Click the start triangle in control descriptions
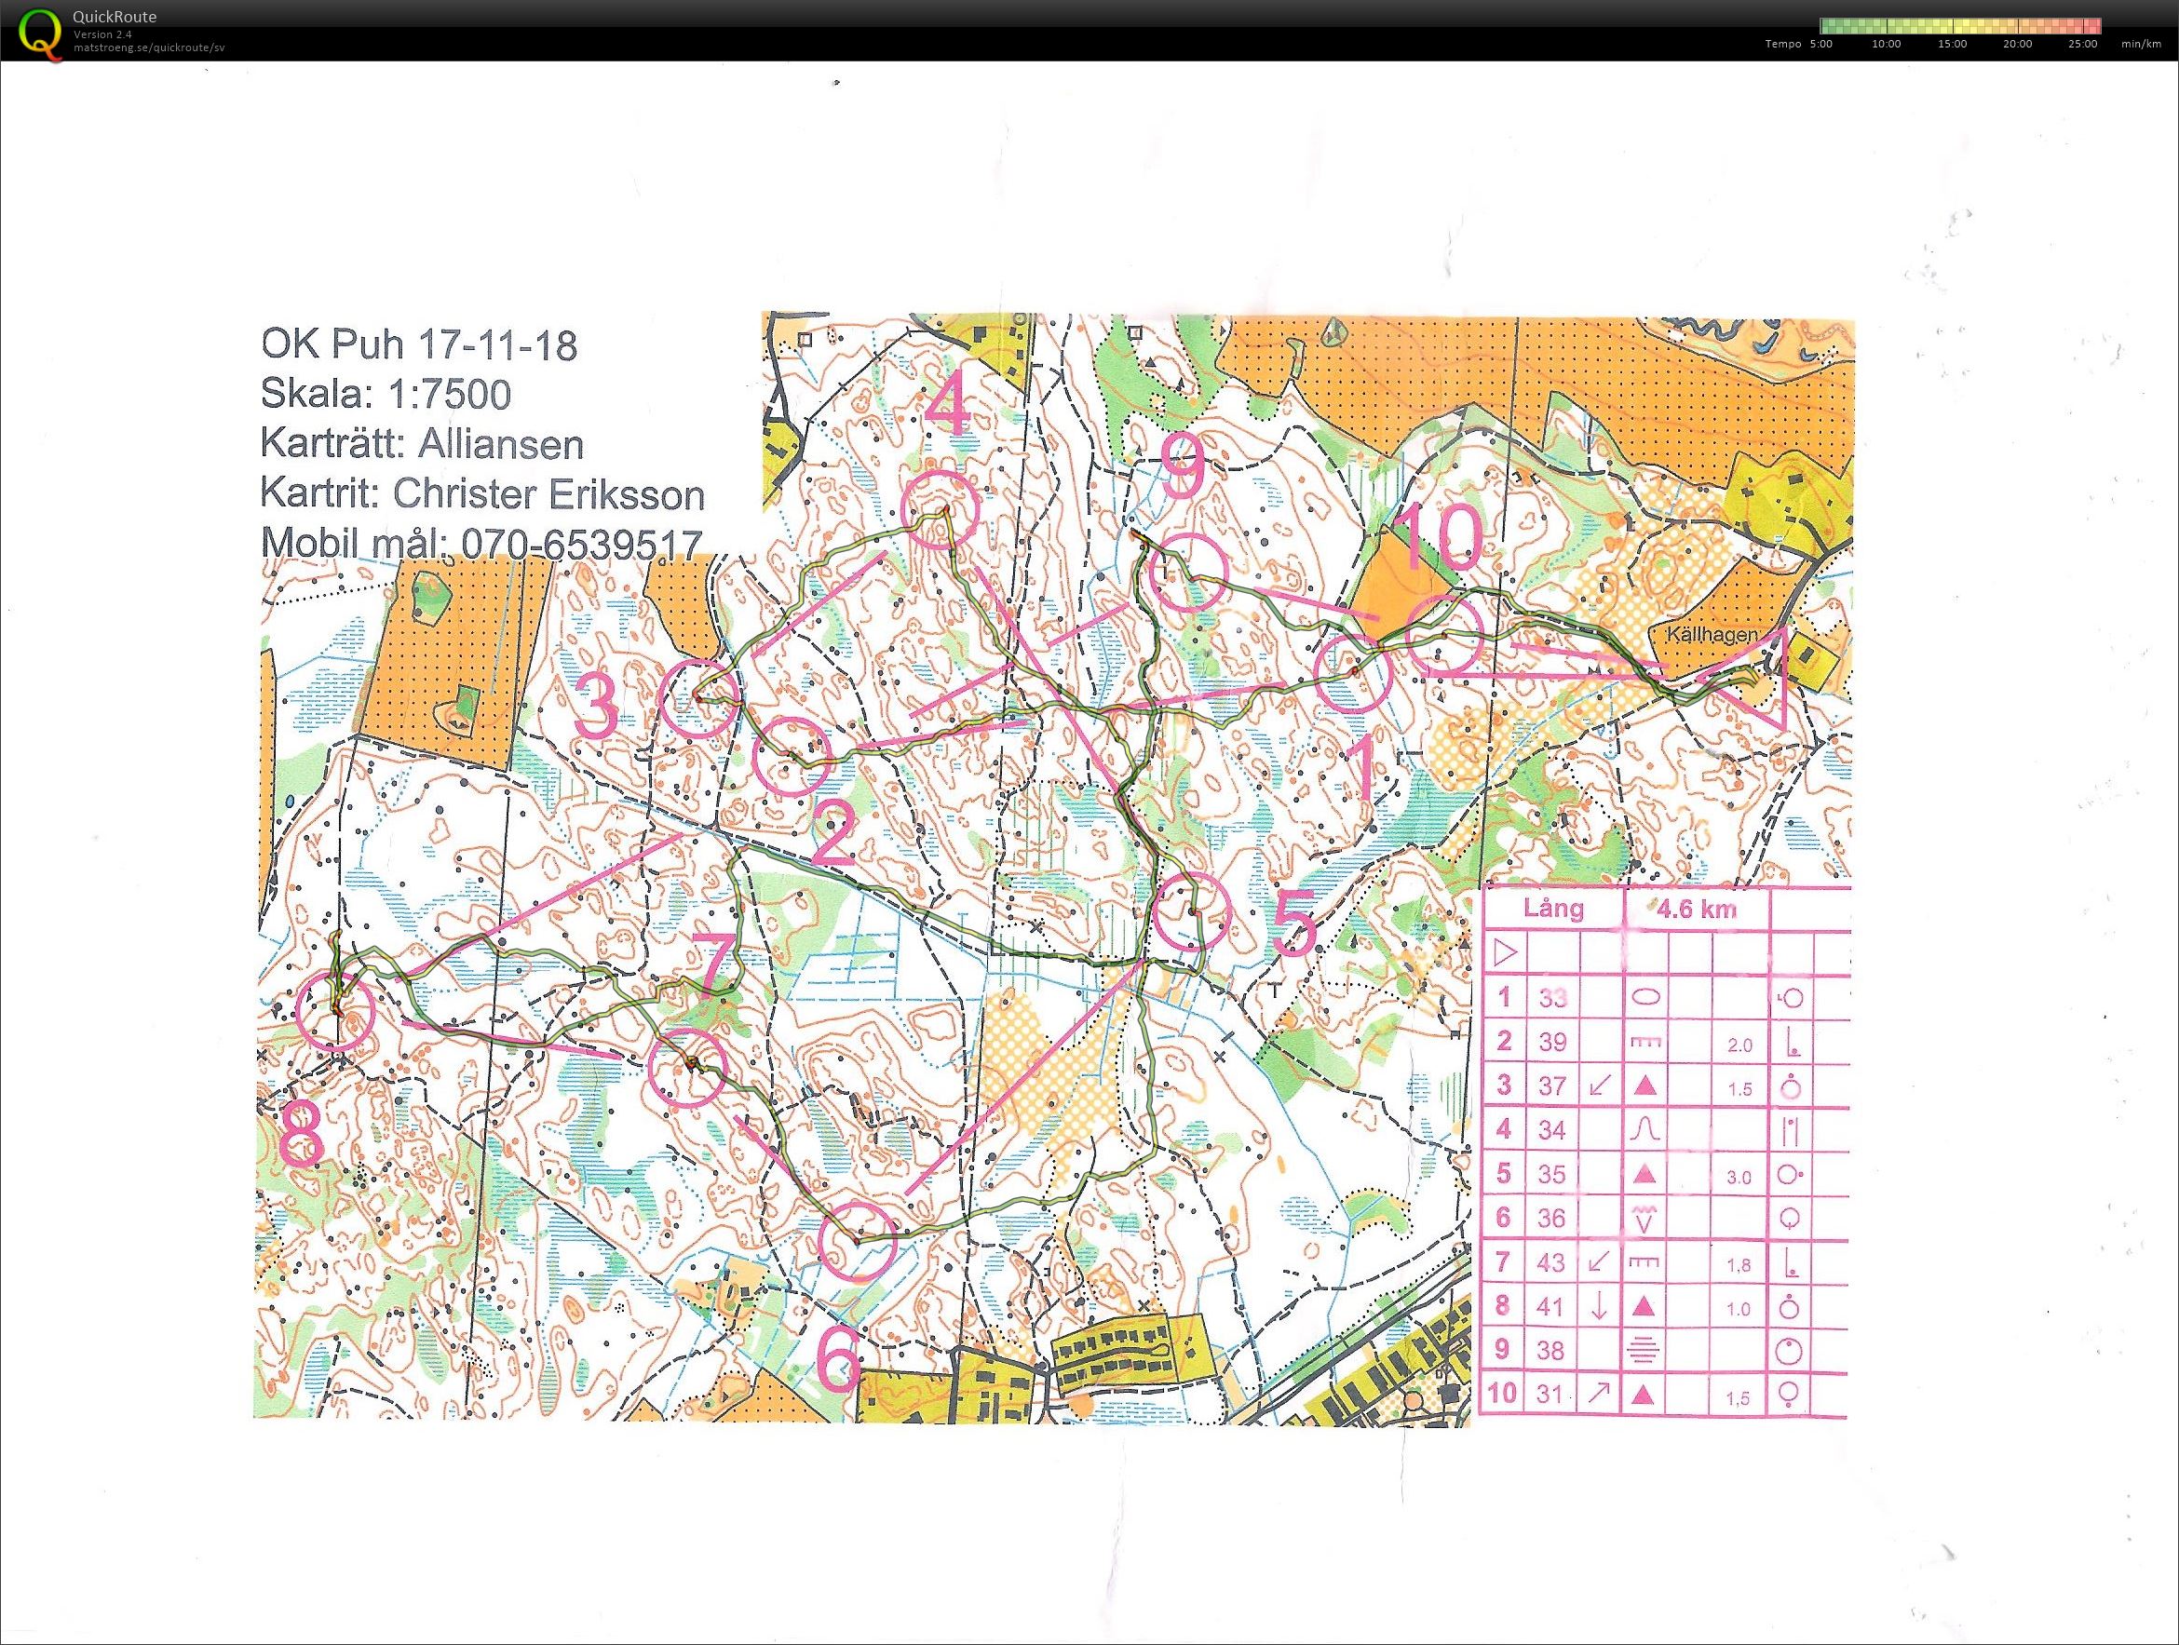 (1504, 952)
